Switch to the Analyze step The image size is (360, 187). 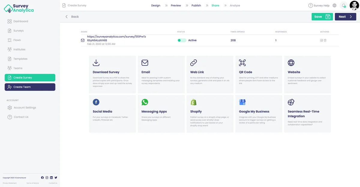pyautogui.click(x=235, y=5)
